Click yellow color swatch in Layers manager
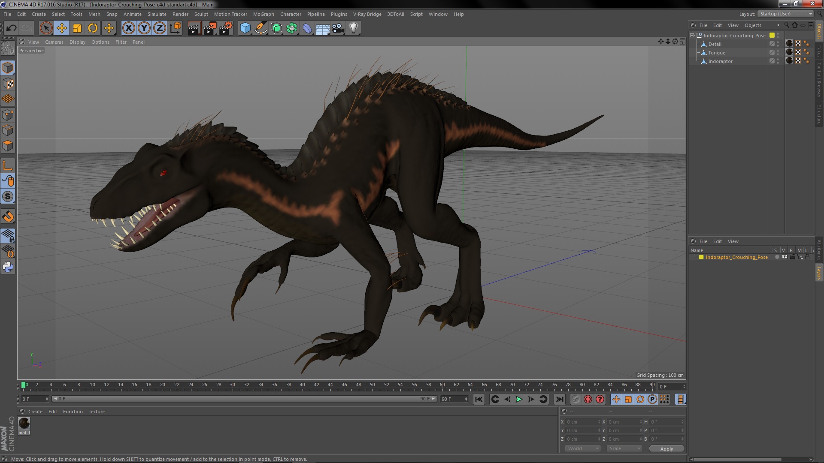The height and width of the screenshot is (463, 824). pyautogui.click(x=701, y=257)
